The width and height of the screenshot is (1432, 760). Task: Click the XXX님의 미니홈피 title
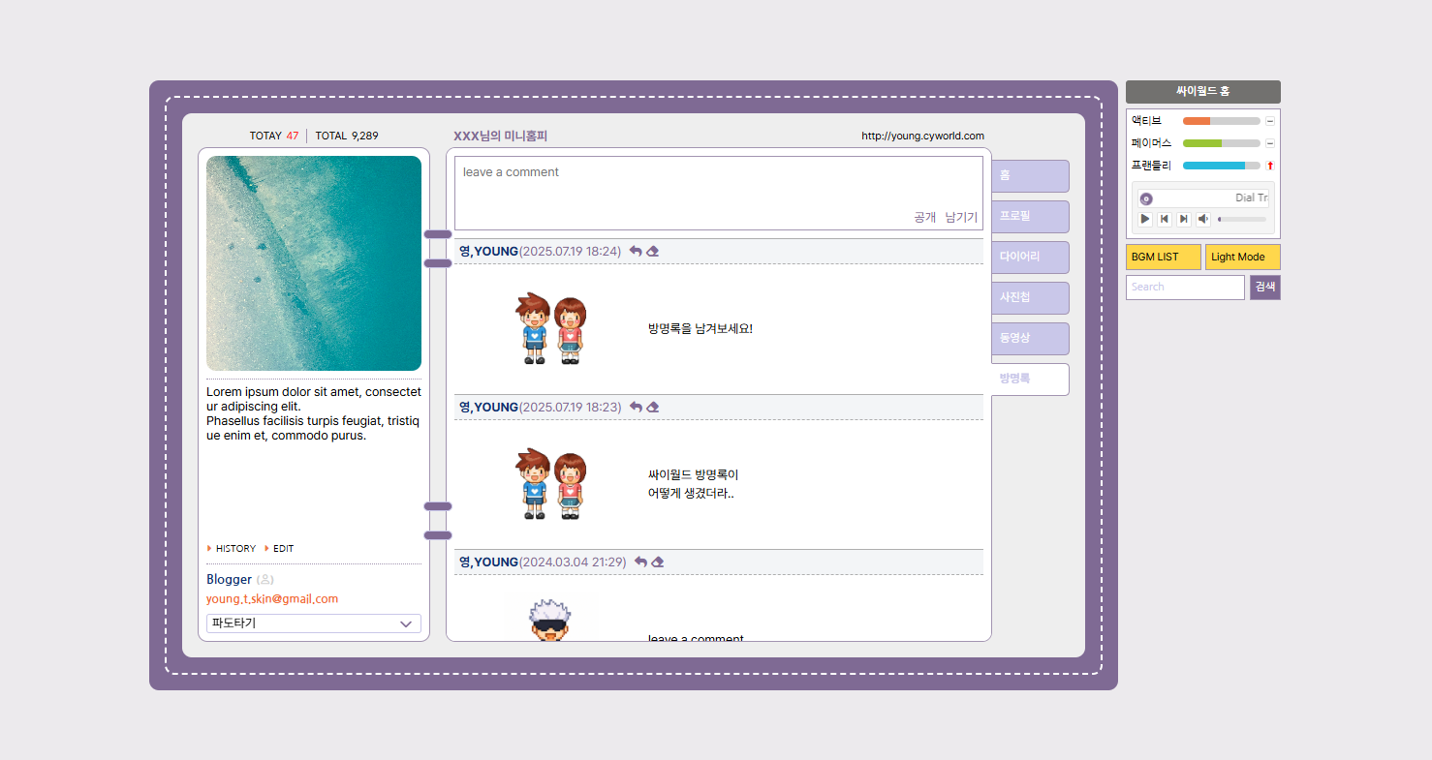500,137
